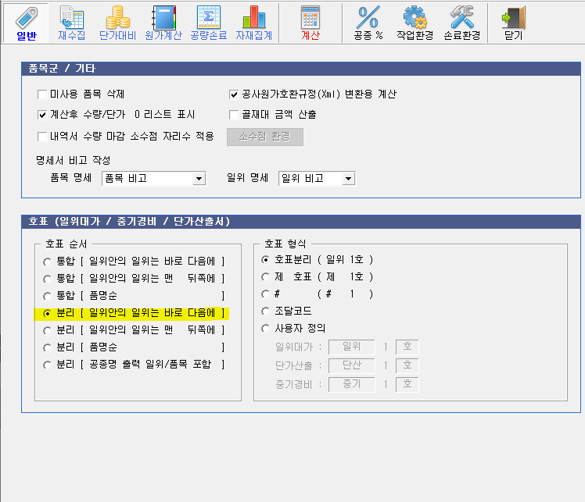The image size is (585, 502).
Task: Choose 조달코드 호표 형식 option
Action: (x=266, y=311)
